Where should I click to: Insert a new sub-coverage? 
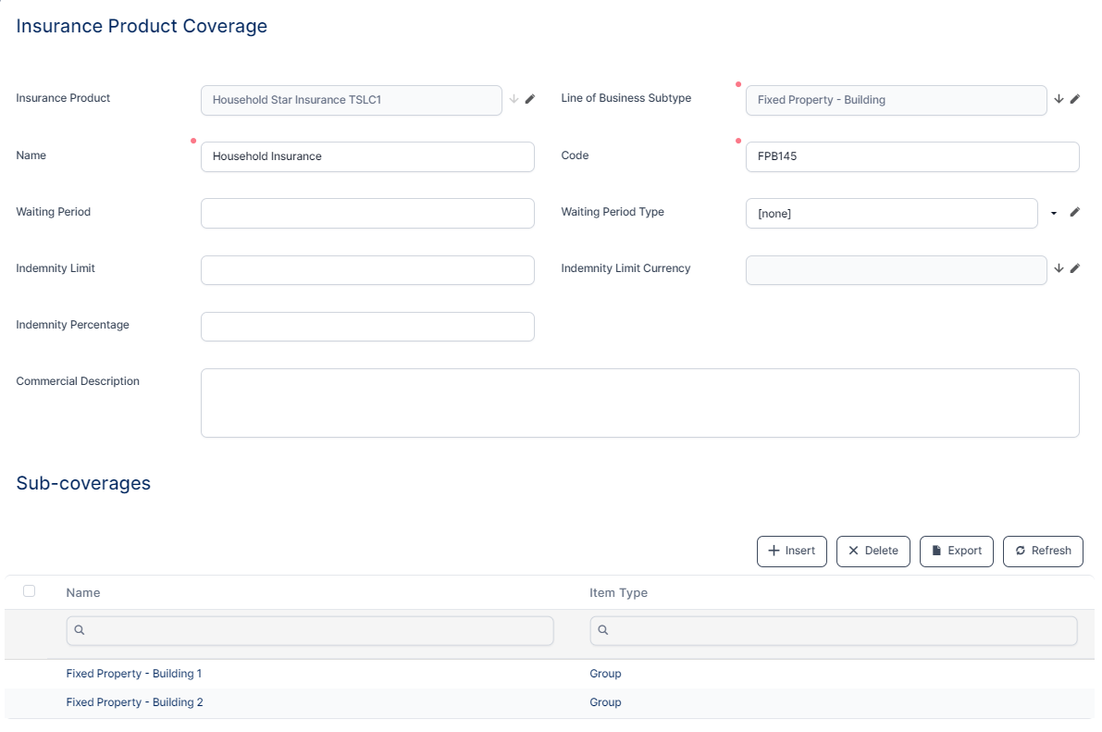[791, 551]
